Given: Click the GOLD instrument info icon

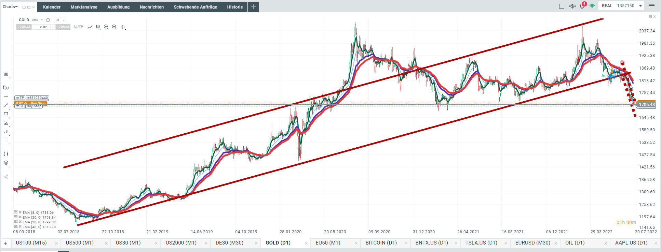Looking at the screenshot, I should coord(48,20).
